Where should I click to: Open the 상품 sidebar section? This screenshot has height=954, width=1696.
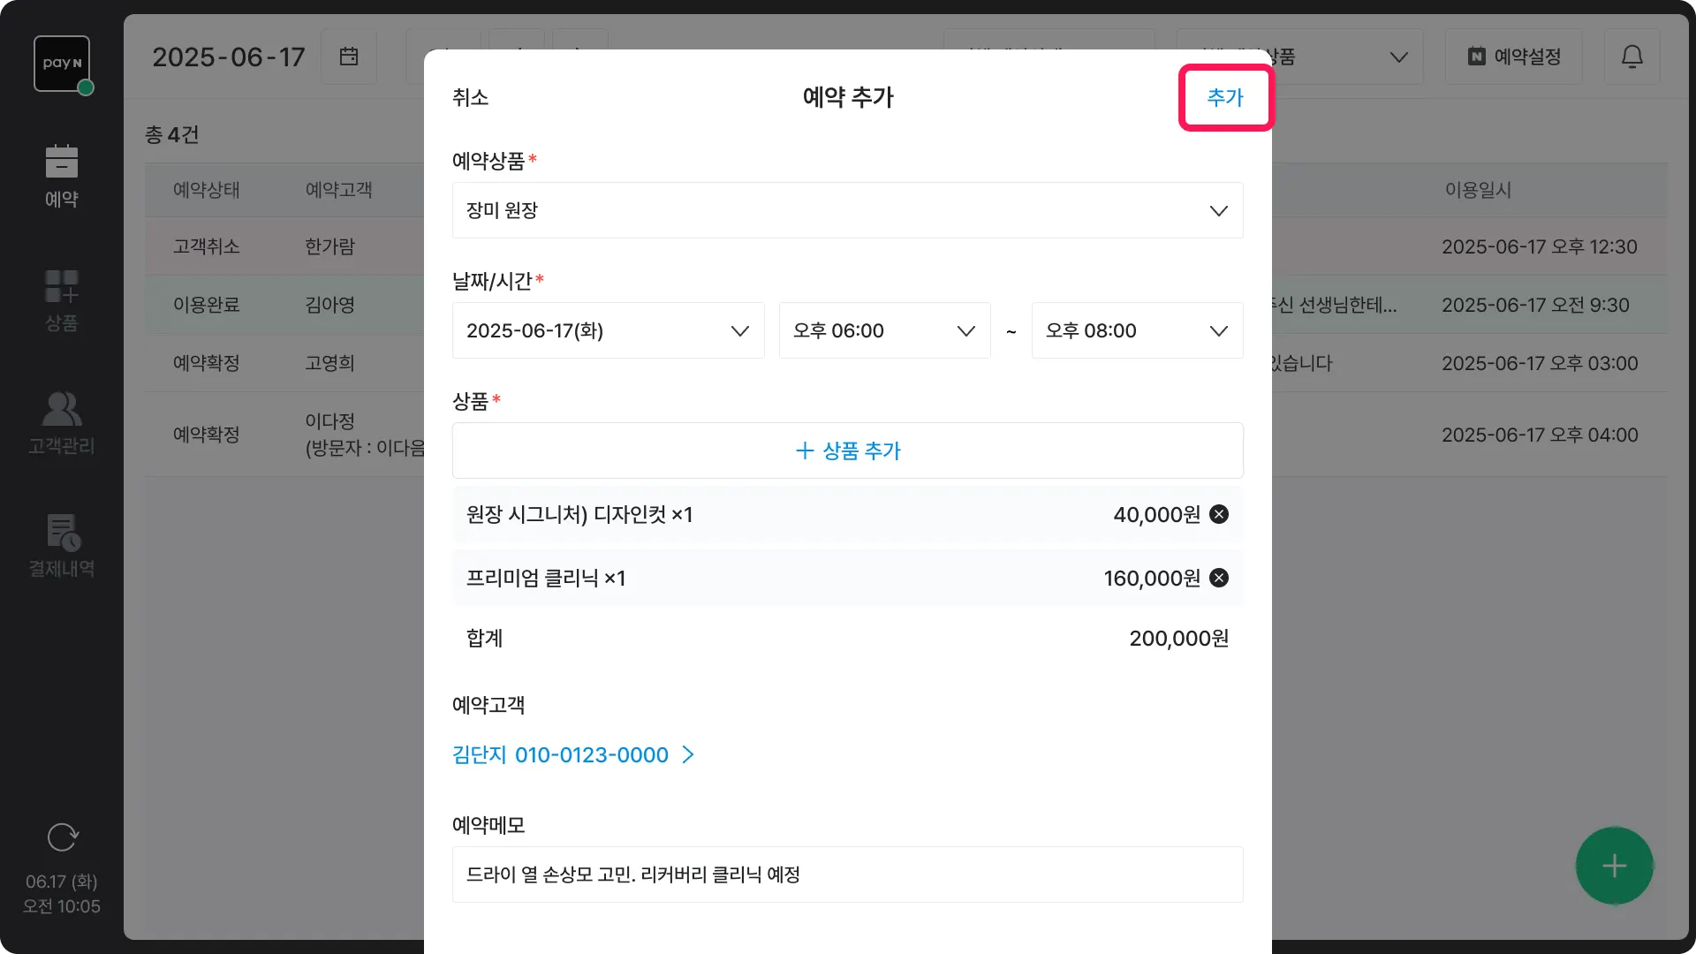coord(62,300)
